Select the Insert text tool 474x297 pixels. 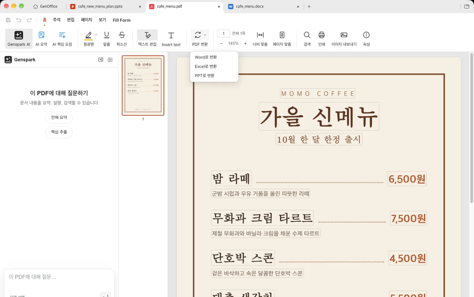[171, 39]
